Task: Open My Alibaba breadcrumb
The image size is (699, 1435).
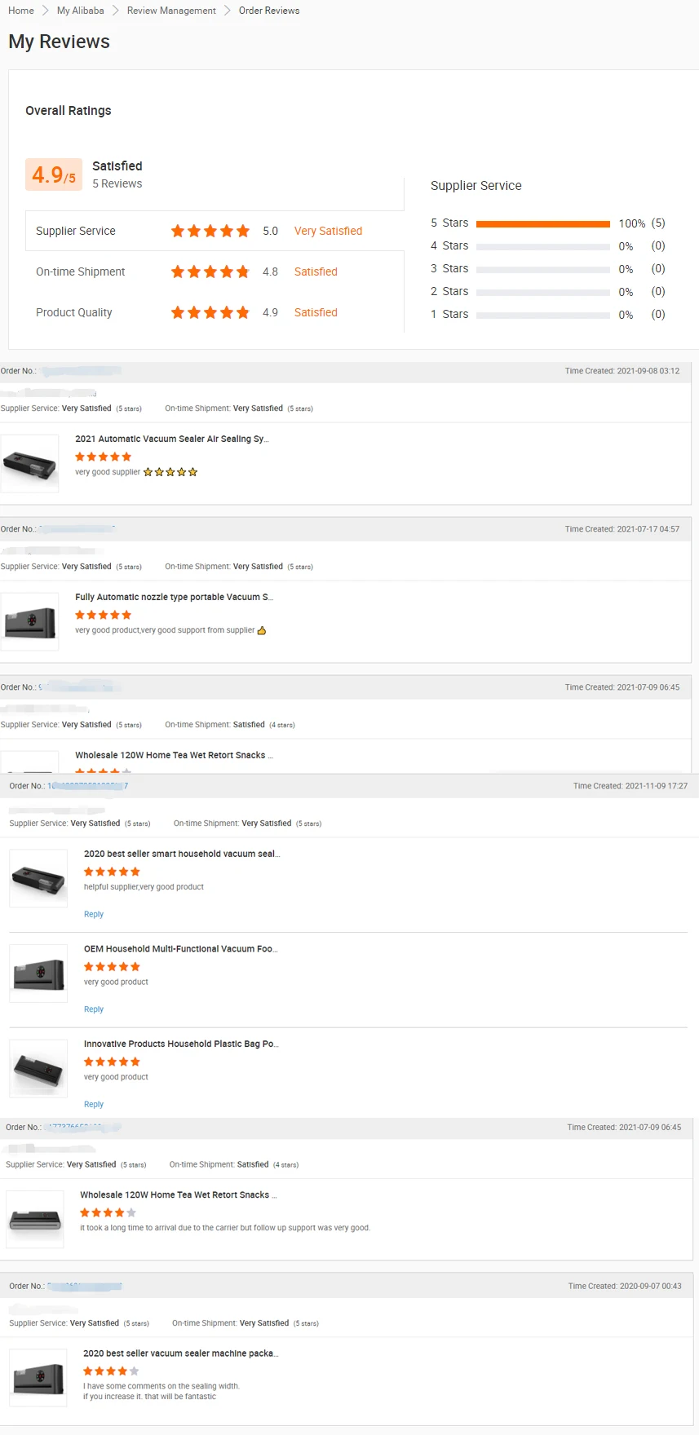Action: pos(80,11)
